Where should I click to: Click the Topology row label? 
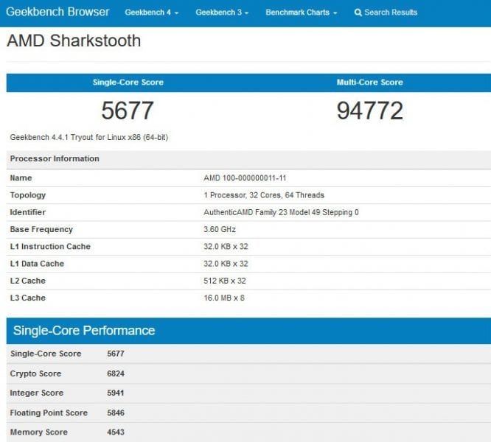tap(28, 195)
